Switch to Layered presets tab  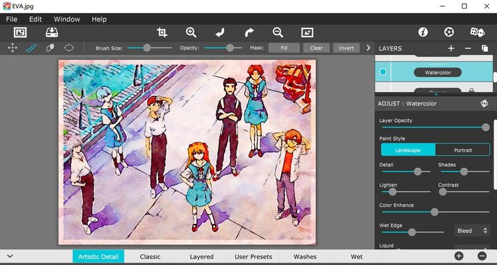tap(201, 256)
